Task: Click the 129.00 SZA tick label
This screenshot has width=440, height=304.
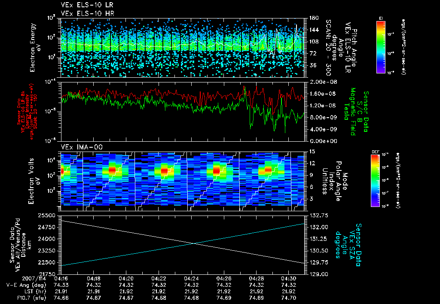Action: (x=318, y=274)
